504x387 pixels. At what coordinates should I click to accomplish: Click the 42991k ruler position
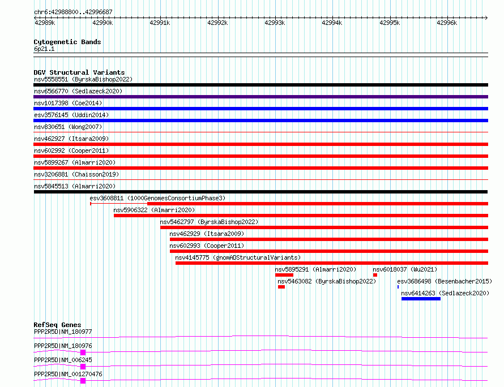click(x=160, y=23)
